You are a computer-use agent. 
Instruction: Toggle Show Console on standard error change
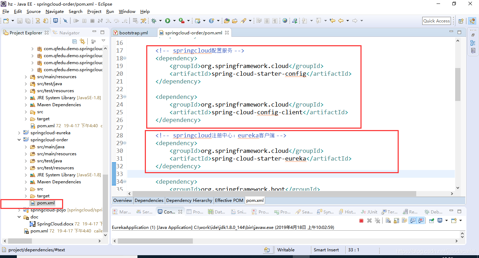tap(421, 220)
